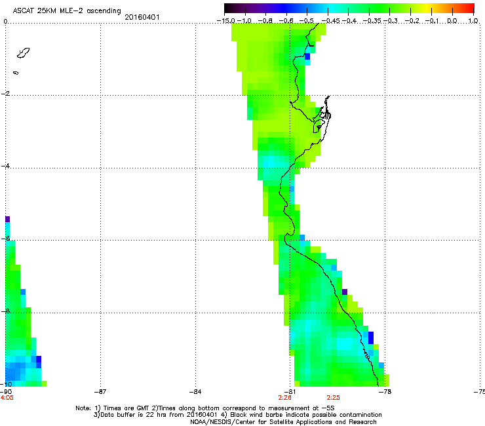485x426 pixels.
Task: Click the latitude label -4
Action: (x=5, y=166)
